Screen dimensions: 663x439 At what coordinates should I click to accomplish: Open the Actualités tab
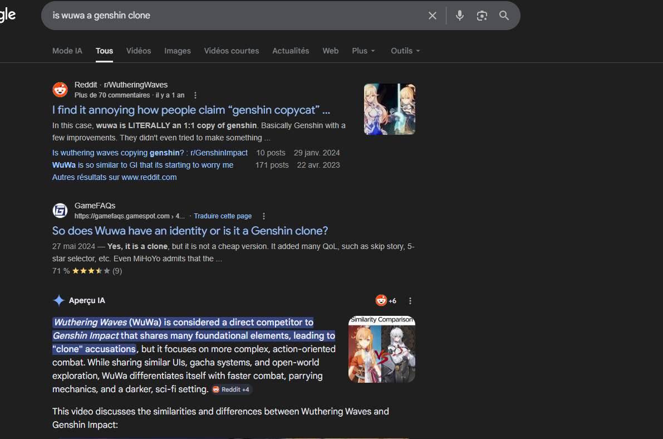[x=291, y=51]
